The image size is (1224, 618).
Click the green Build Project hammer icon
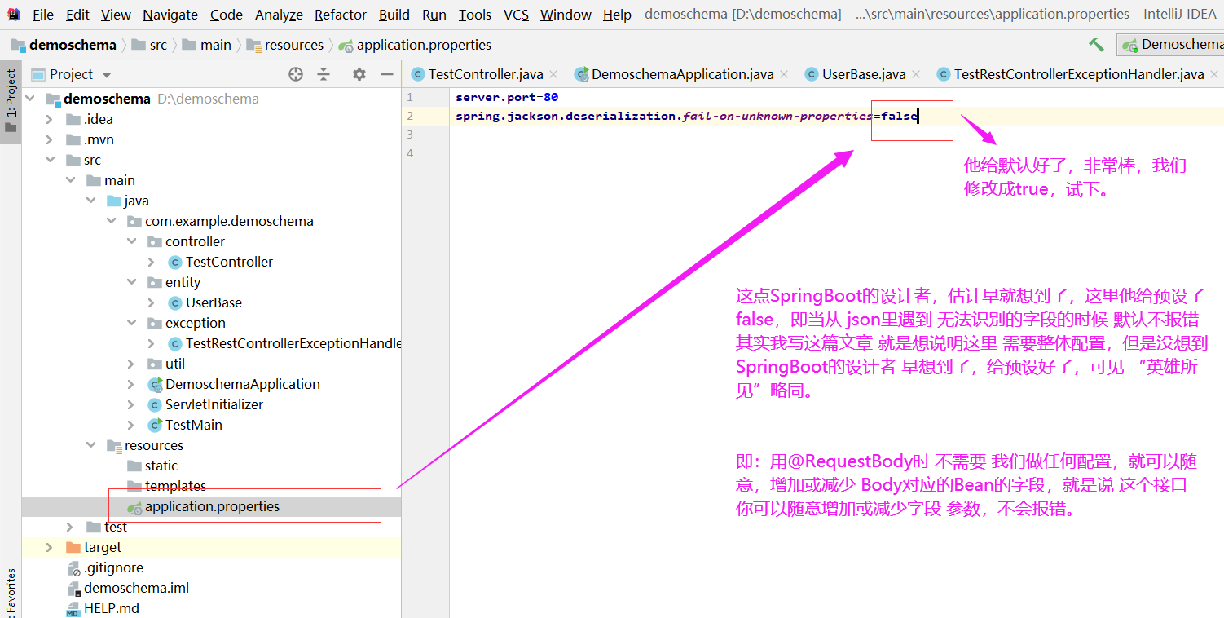pos(1096,45)
